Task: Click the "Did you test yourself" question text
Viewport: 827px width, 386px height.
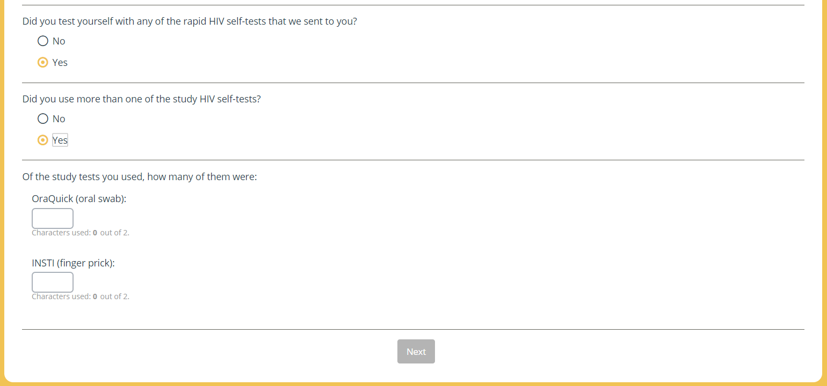Action: click(190, 22)
